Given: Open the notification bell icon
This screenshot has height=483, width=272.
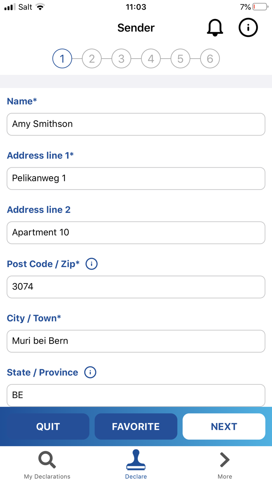Looking at the screenshot, I should [x=215, y=28].
